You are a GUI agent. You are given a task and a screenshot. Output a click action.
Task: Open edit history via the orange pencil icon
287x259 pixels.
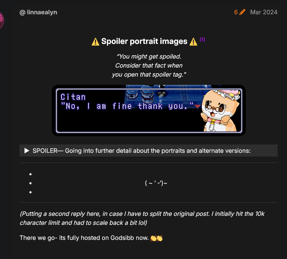tap(242, 12)
